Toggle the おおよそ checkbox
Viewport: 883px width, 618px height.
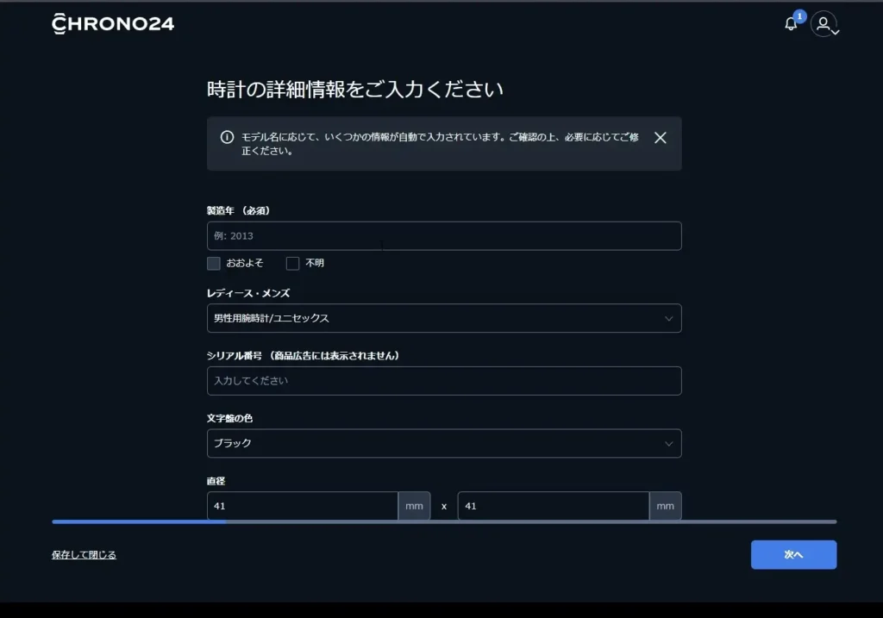[x=214, y=263]
